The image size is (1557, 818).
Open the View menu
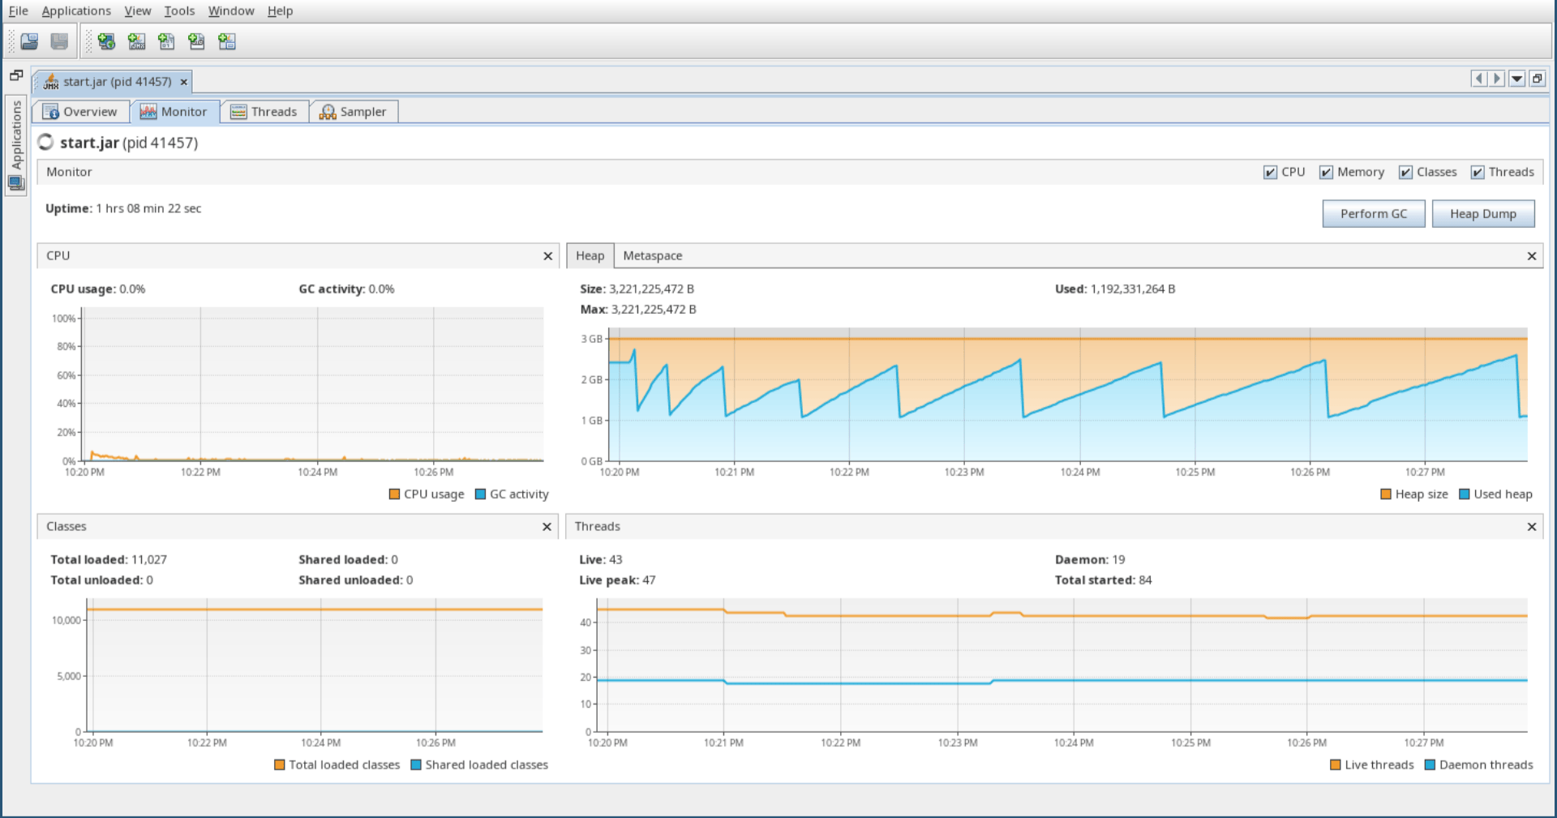137,11
